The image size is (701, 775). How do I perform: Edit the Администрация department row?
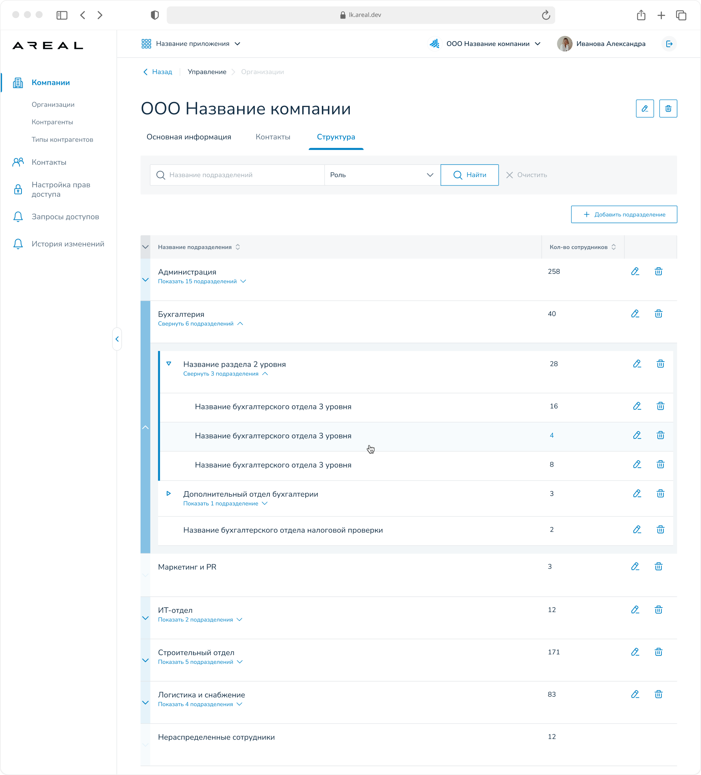tap(635, 271)
